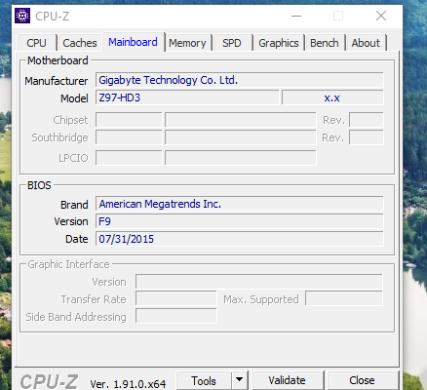The width and height of the screenshot is (427, 390).
Task: Click the BIOS Version field F9
Action: (240, 221)
